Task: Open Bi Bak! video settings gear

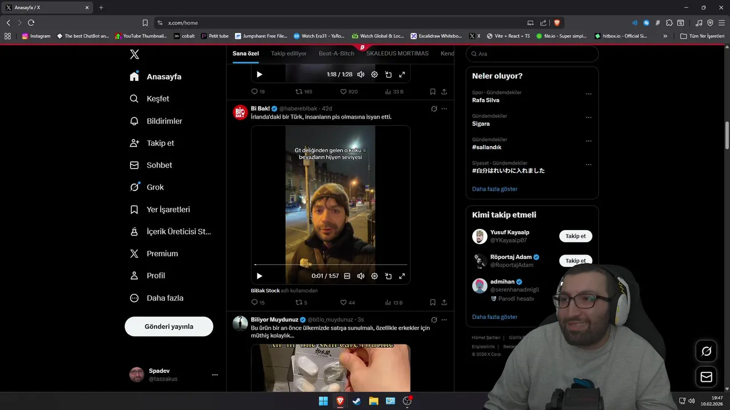Action: pyautogui.click(x=375, y=276)
